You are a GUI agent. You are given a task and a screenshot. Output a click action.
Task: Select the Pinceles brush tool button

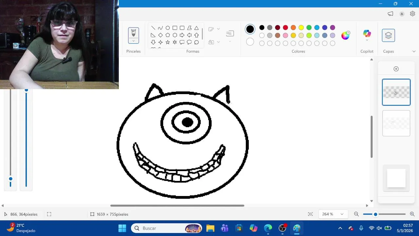[x=134, y=32]
